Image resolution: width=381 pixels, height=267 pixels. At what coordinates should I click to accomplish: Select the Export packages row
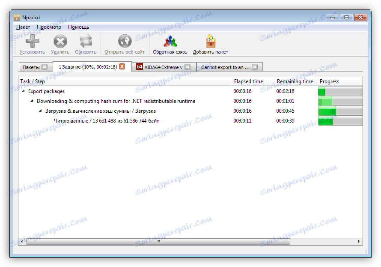coord(190,91)
